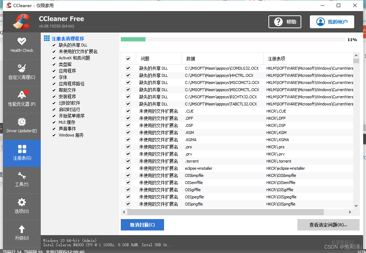Click the 检查更新(U) link
This screenshot has width=366, height=253.
click(x=343, y=242)
